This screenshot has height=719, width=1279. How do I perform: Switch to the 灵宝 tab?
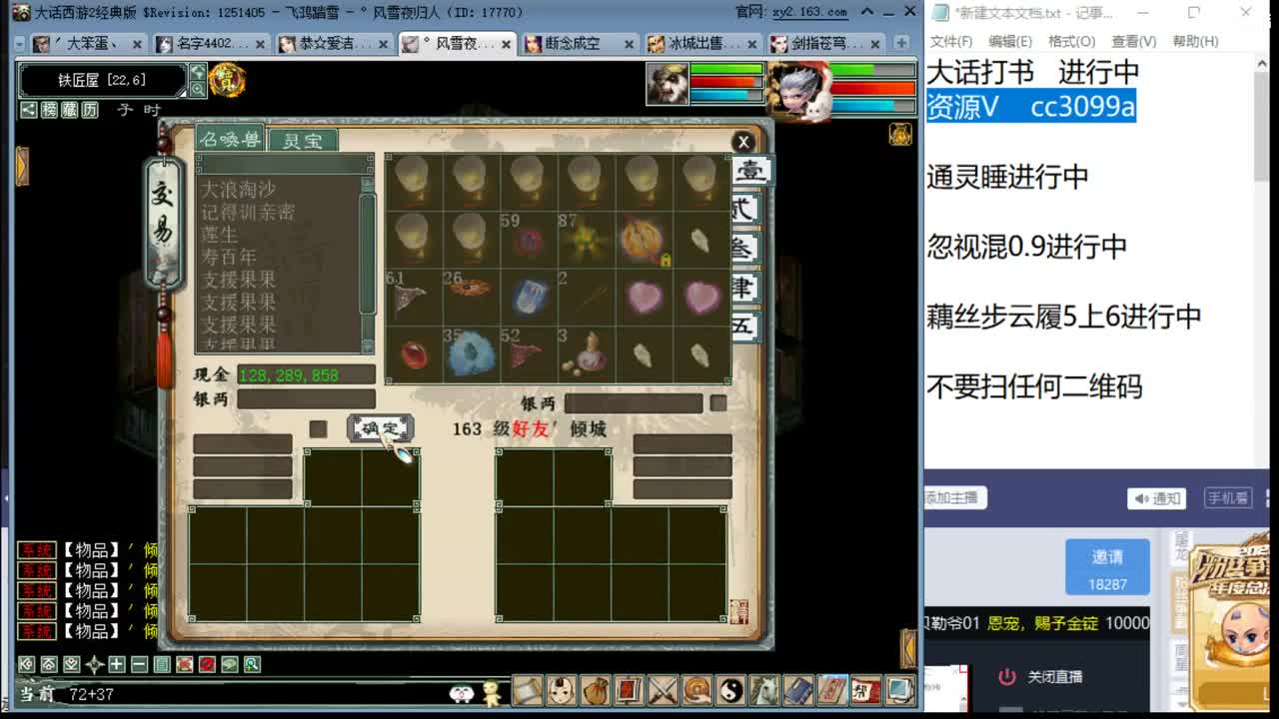point(304,141)
